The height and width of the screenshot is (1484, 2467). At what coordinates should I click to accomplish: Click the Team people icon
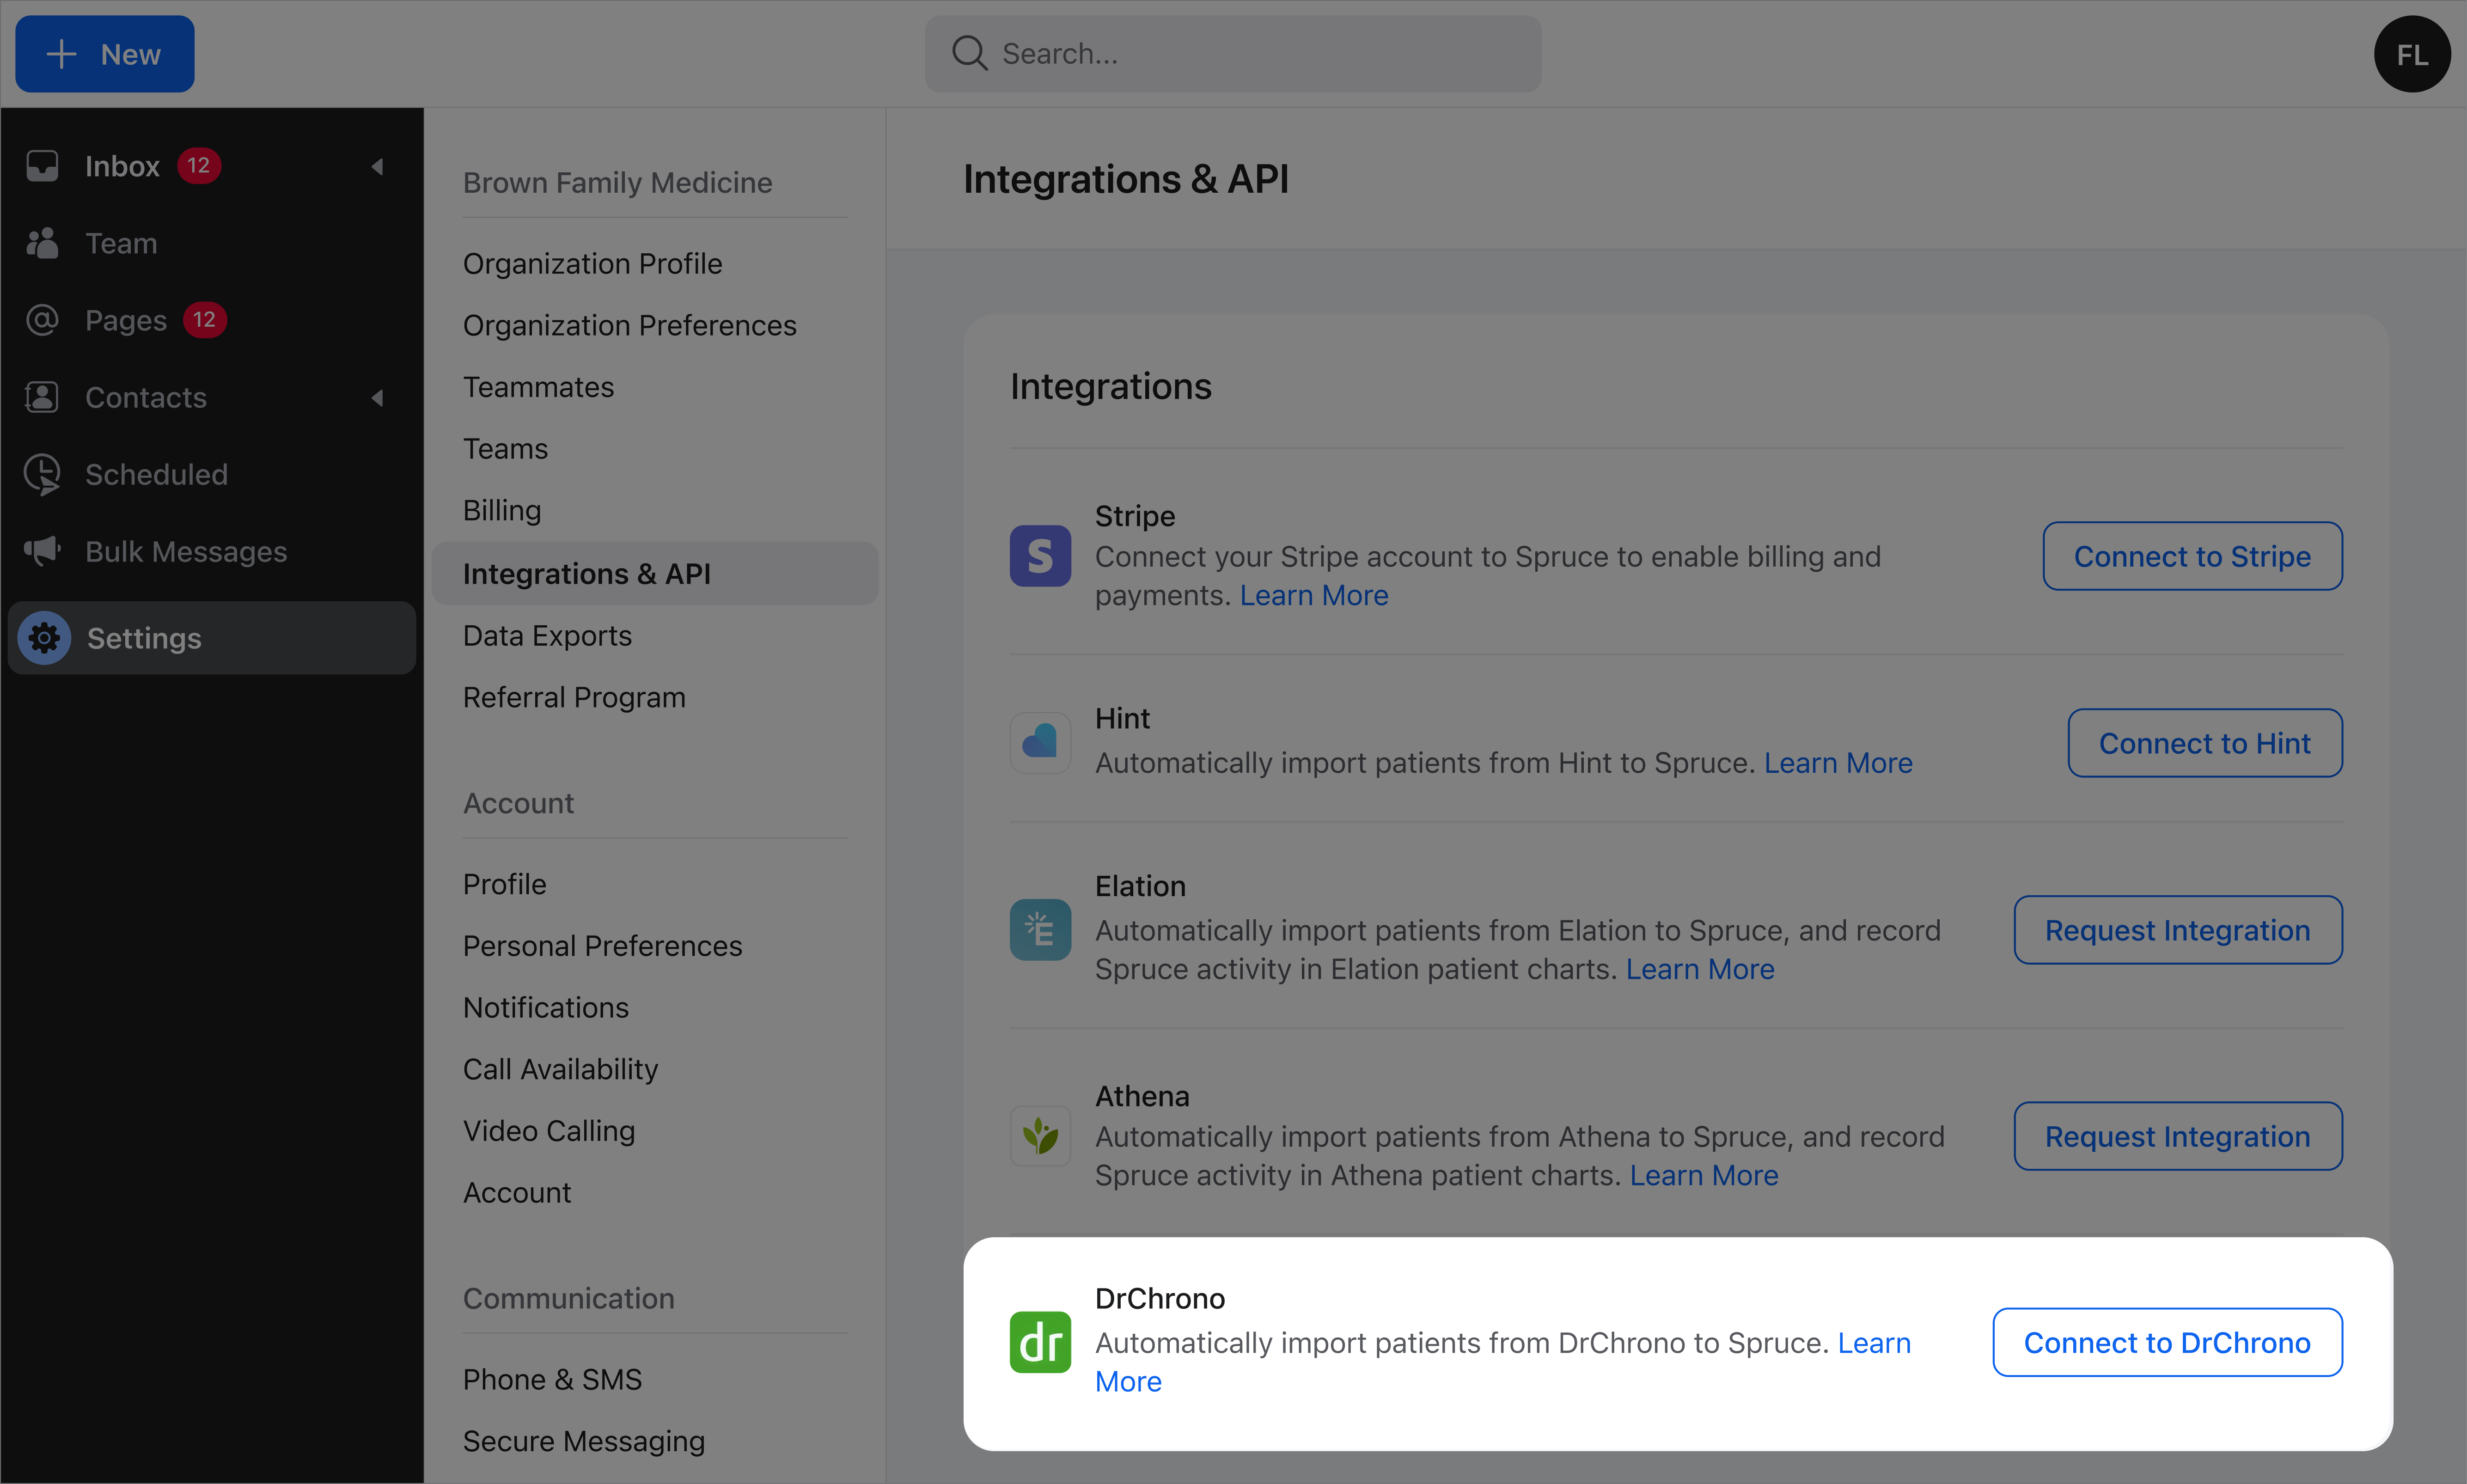(x=42, y=243)
